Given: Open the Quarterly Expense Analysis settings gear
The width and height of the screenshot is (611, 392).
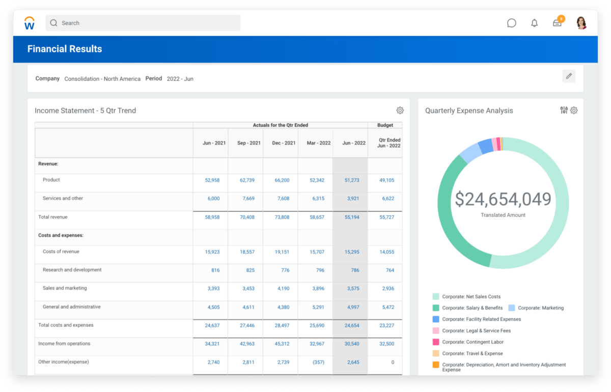Looking at the screenshot, I should click(574, 110).
